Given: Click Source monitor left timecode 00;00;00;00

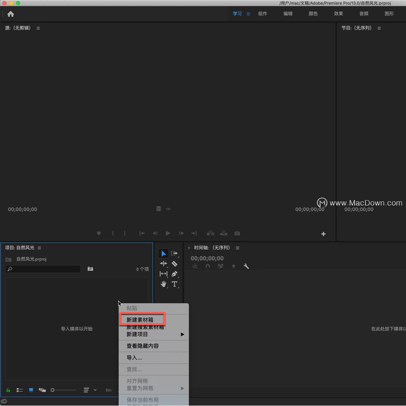Looking at the screenshot, I should click(x=23, y=209).
